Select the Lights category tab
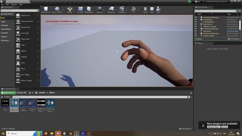This screenshot has height=136, width=242. 3,22
